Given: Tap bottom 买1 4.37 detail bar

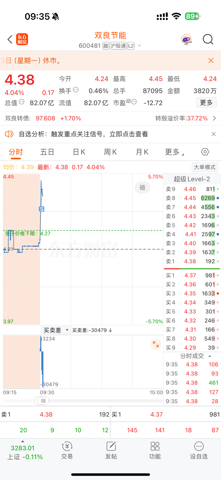Looking at the screenshot, I should point(166,414).
